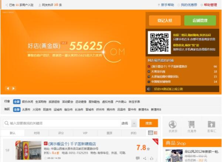Open 帮助管理 link in top bar
The height and width of the screenshot is (162, 222).
coord(210,5)
